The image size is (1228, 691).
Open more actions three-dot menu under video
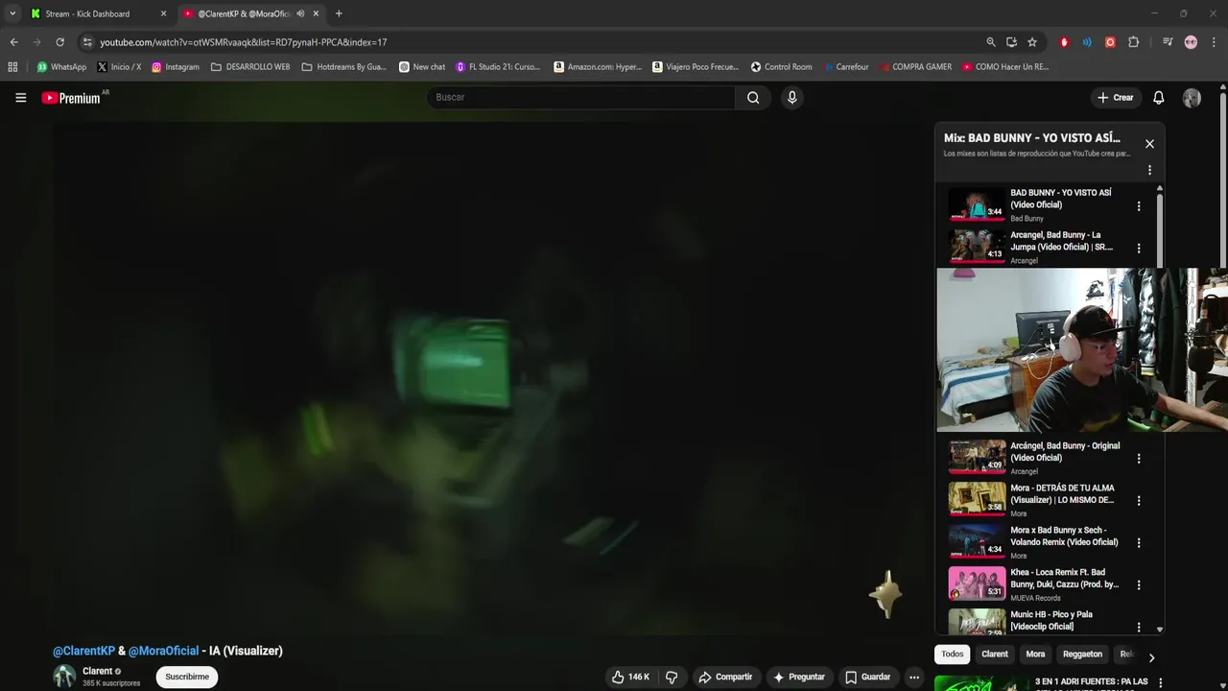914,677
